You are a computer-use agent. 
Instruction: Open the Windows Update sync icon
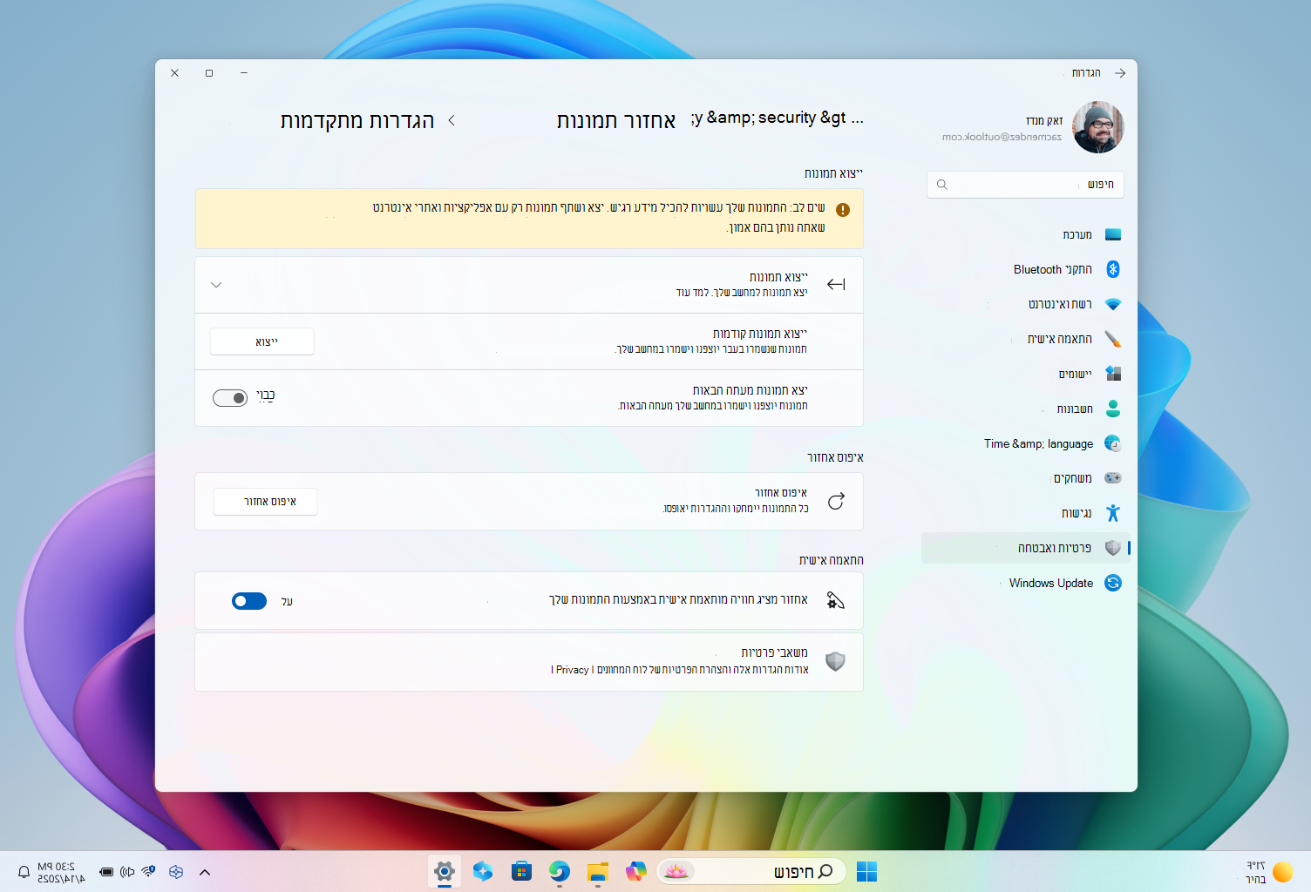[1113, 583]
